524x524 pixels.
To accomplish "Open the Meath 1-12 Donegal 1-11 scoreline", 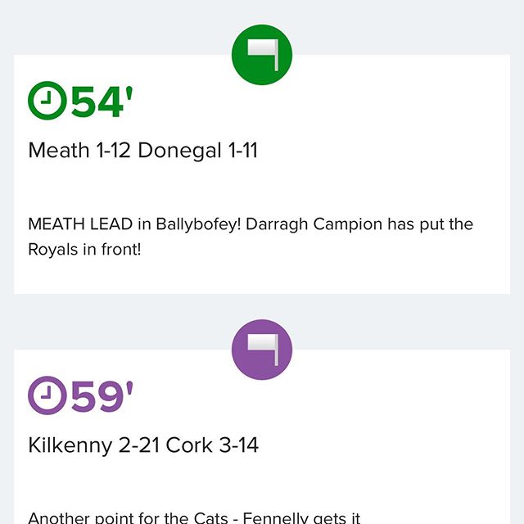I will [x=143, y=150].
